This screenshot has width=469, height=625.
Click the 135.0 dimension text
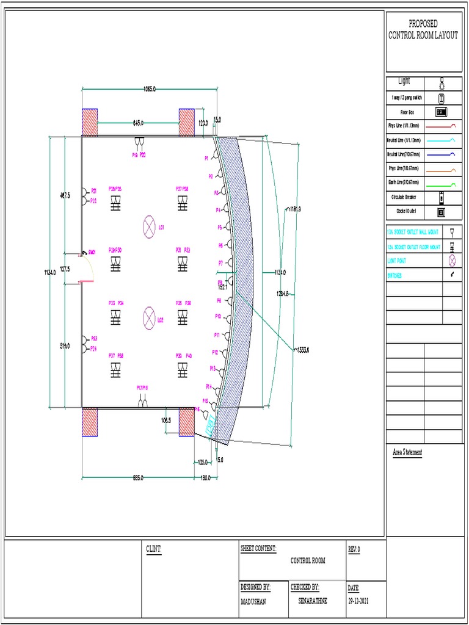pos(203,463)
